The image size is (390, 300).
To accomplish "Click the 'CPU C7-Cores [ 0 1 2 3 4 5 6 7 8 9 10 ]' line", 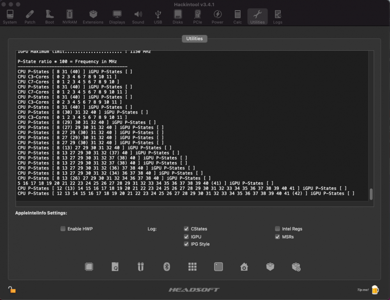I will point(68,82).
